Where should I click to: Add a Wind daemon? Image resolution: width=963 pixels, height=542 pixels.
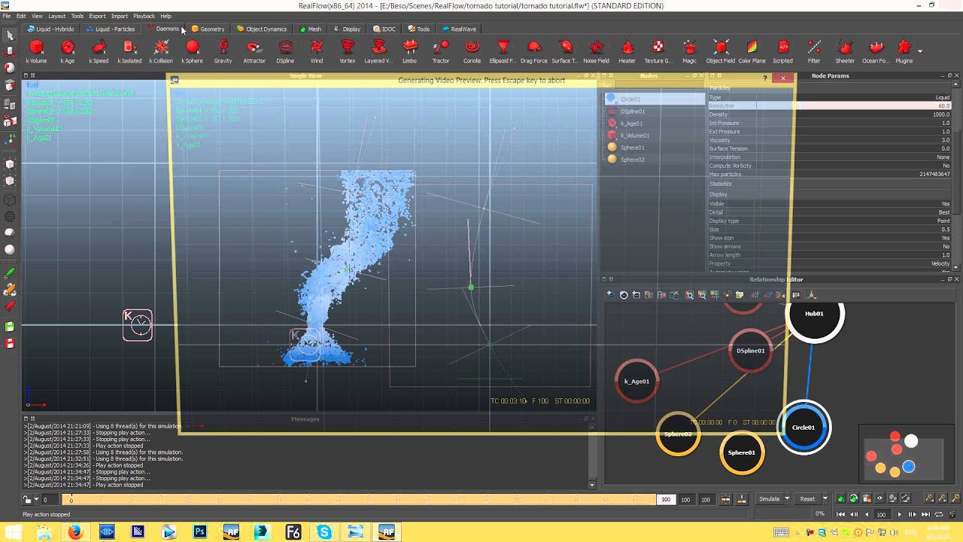(317, 51)
